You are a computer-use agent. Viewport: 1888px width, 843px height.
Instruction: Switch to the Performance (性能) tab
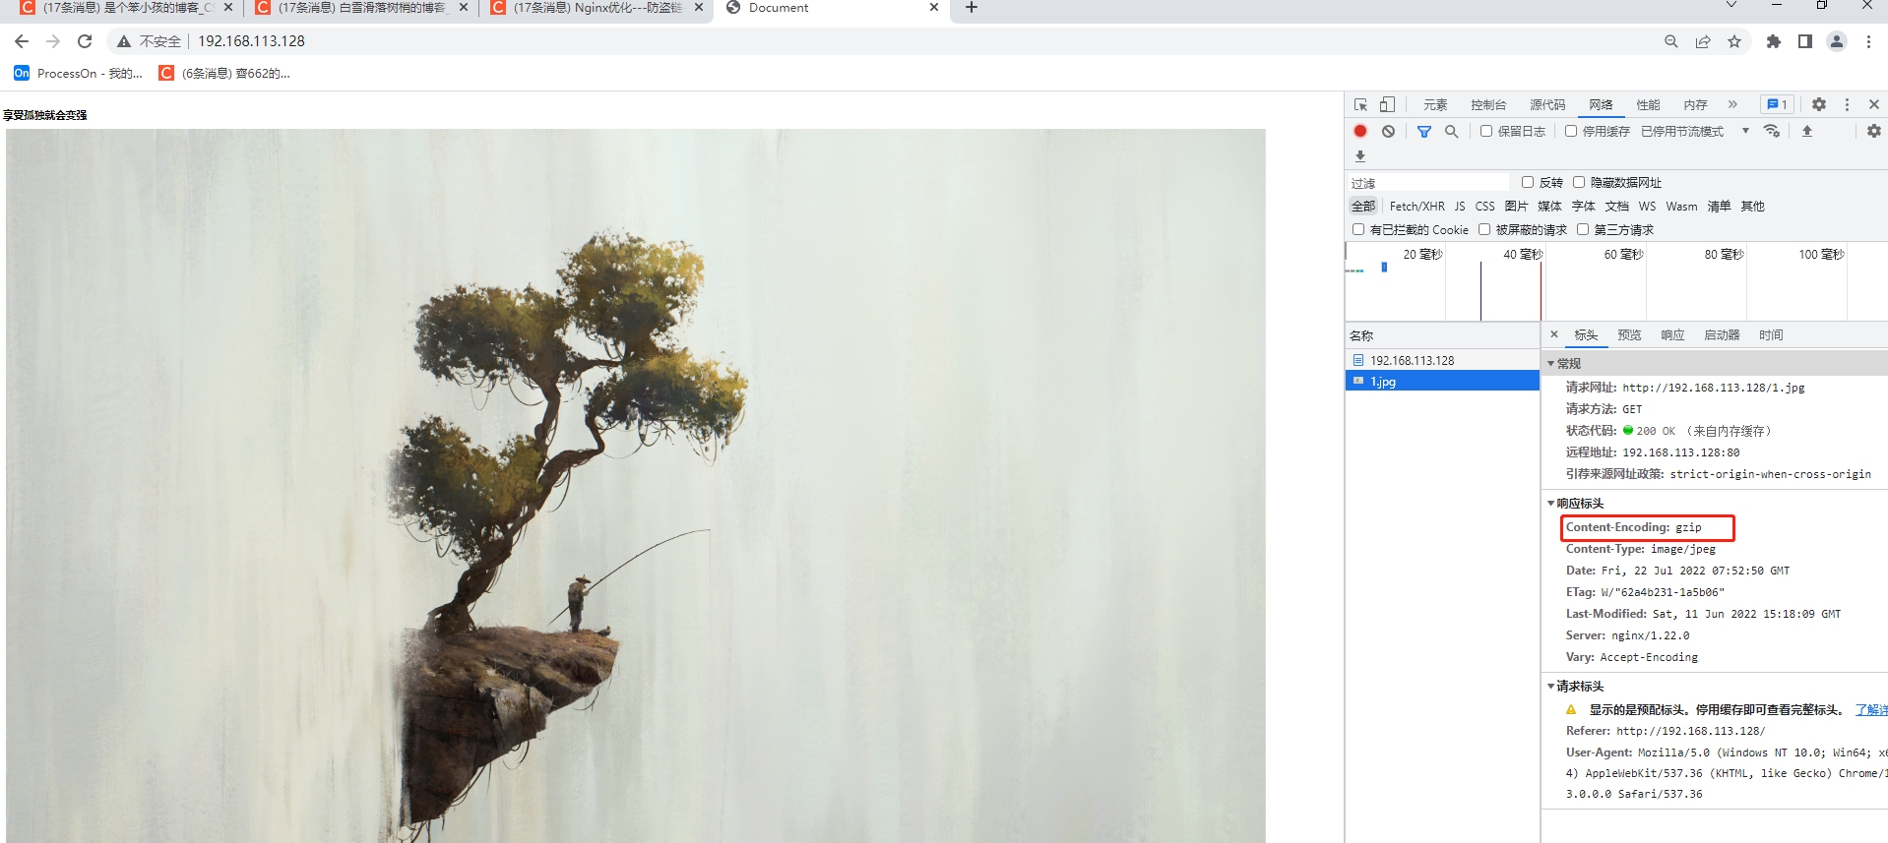pos(1648,105)
